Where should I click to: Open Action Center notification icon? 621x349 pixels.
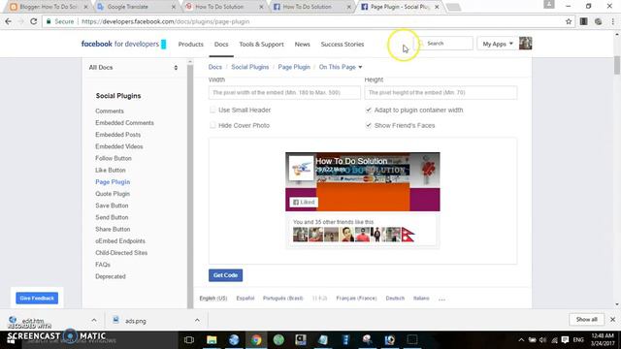point(565,340)
